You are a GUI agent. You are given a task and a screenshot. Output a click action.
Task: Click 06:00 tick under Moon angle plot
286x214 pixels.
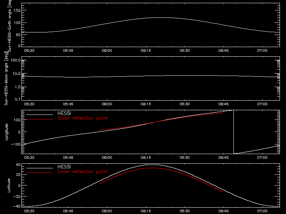tap(107, 104)
